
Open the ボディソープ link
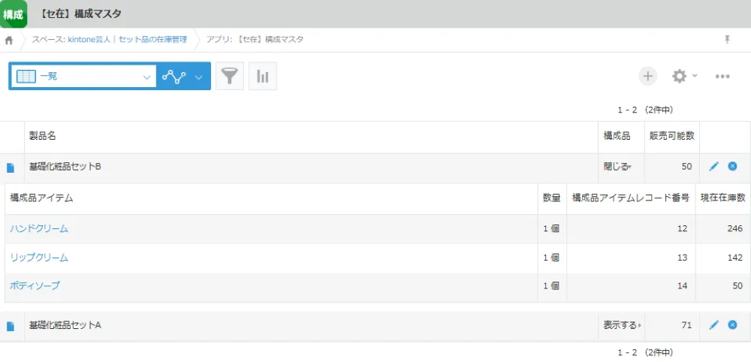pos(35,286)
